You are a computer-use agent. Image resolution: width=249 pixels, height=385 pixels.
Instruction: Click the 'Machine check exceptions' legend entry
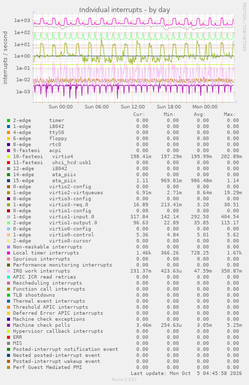coord(49,319)
